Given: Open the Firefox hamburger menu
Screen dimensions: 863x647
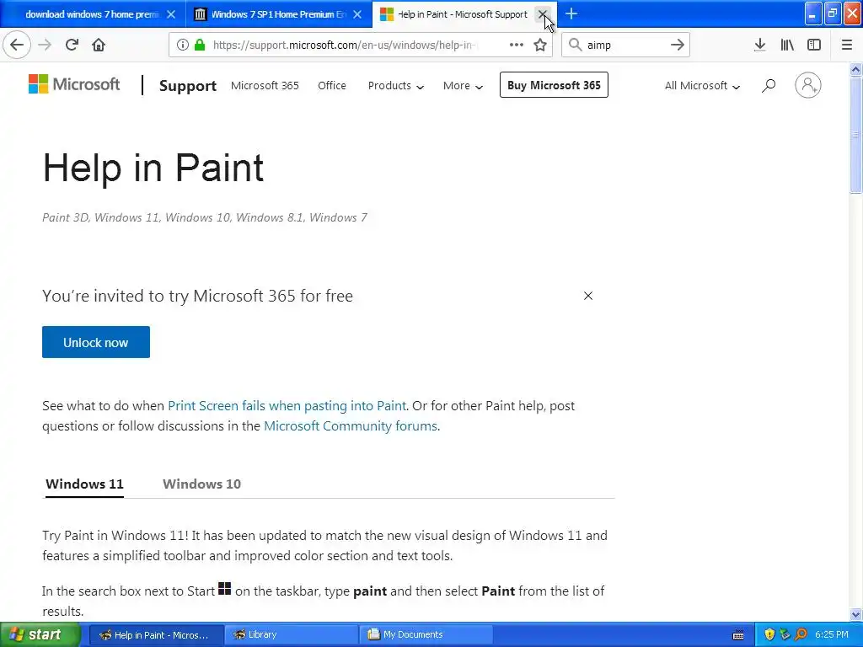Looking at the screenshot, I should pos(846,45).
